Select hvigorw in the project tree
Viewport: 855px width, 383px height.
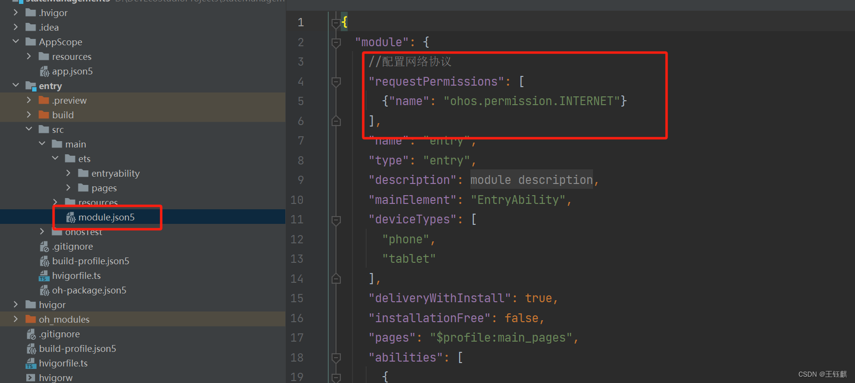point(56,378)
